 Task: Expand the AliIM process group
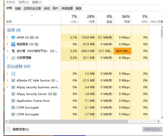pyautogui.click(x=7, y=37)
